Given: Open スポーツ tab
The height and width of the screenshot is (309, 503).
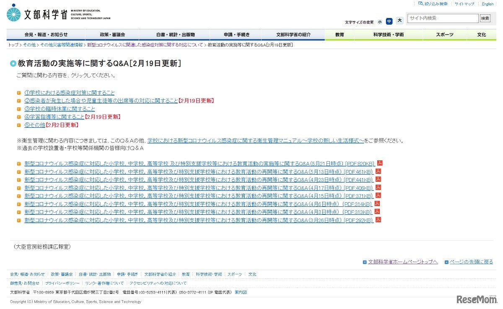Looking at the screenshot, I should click(x=444, y=35).
